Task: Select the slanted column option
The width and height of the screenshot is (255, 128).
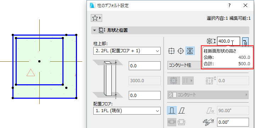Action: tap(182, 111)
